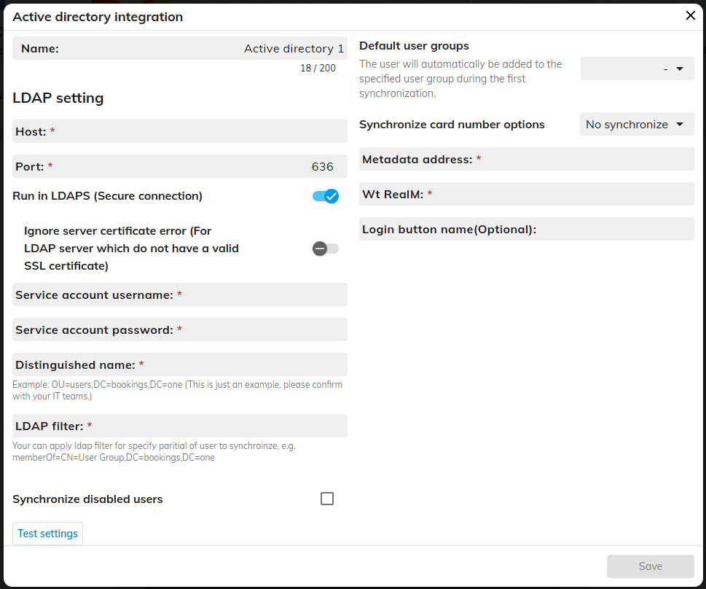Close the Active directory integration dialog
This screenshot has height=589, width=706.
pos(690,15)
